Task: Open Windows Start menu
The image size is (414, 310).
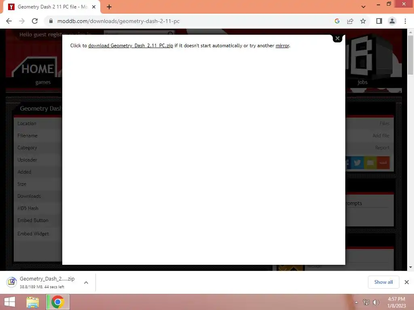Action: 10,302
